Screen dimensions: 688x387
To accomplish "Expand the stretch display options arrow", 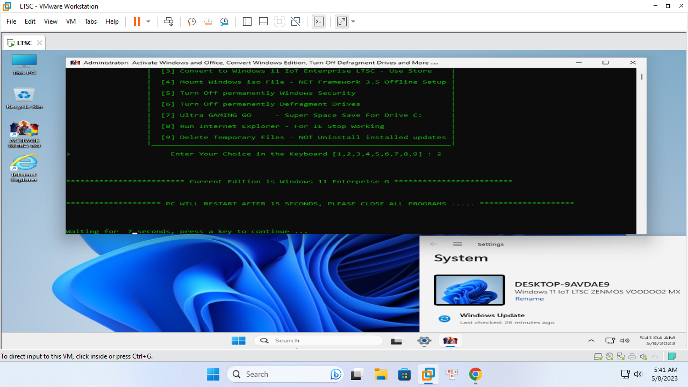I will point(353,21).
